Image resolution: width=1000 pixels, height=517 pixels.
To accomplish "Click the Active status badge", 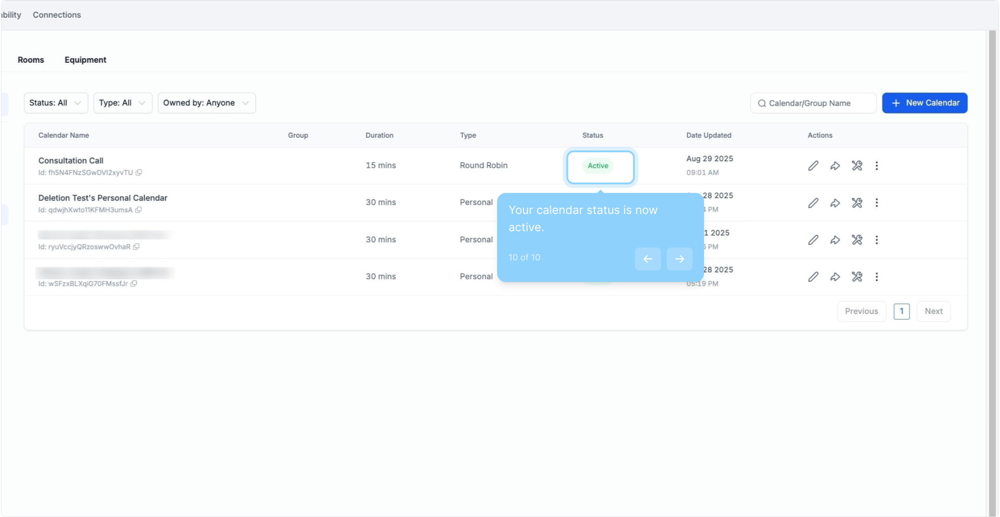I will coord(598,166).
